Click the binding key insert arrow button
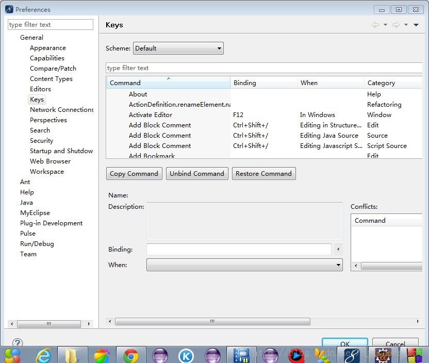This screenshot has height=363, width=429. pos(338,250)
